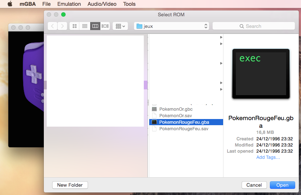Click the 16,8 MB file size text
The height and width of the screenshot is (195, 301).
click(265, 132)
